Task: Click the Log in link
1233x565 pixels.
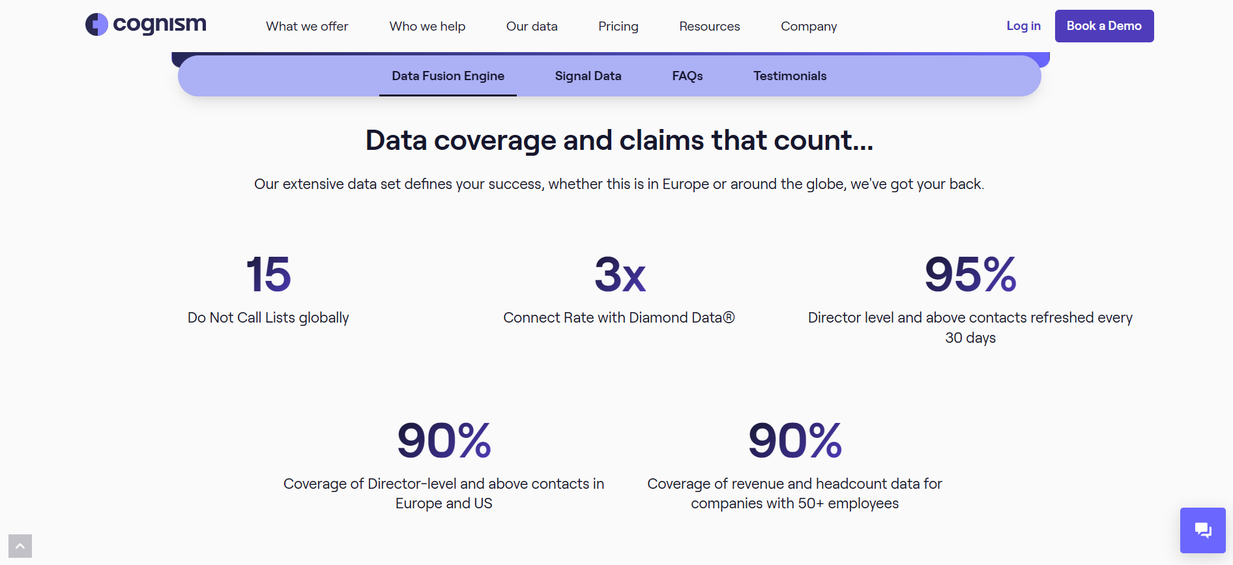Action: [1023, 25]
